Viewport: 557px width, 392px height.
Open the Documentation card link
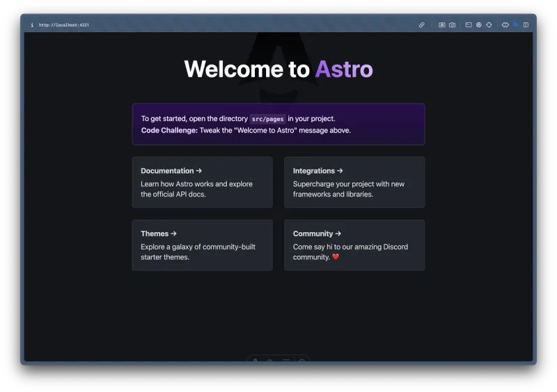[203, 182]
